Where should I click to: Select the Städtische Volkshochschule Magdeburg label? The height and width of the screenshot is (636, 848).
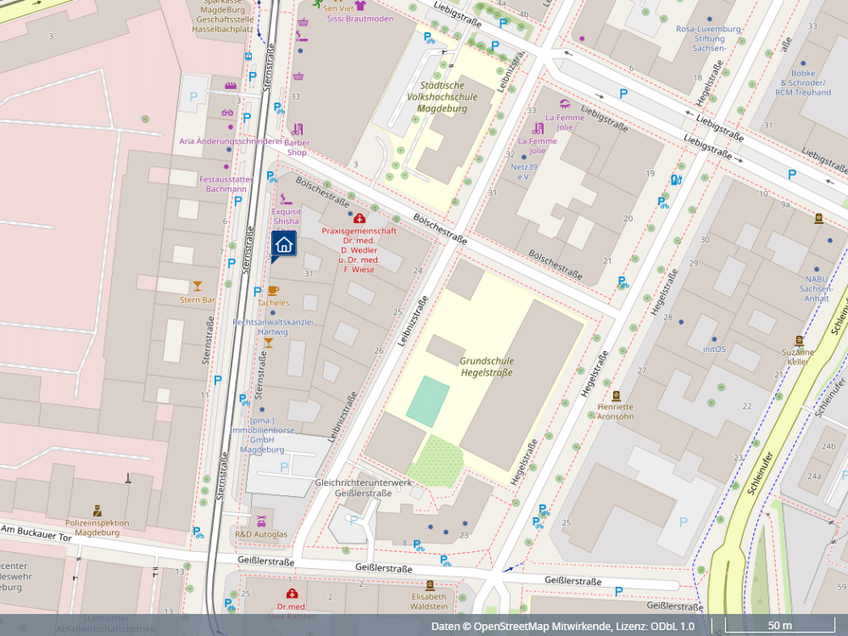(x=443, y=97)
